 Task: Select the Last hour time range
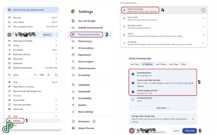pos(147,64)
